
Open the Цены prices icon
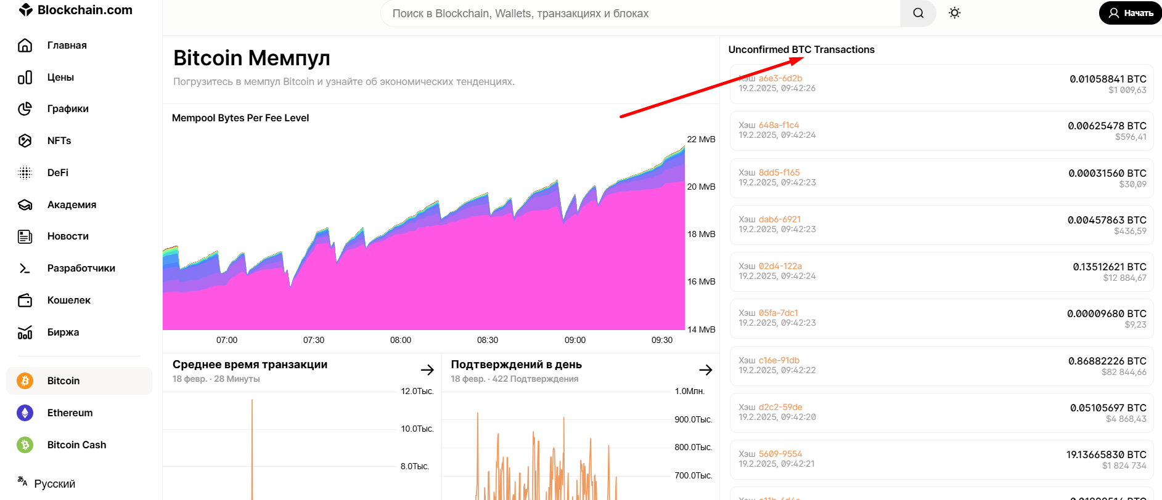click(x=25, y=77)
